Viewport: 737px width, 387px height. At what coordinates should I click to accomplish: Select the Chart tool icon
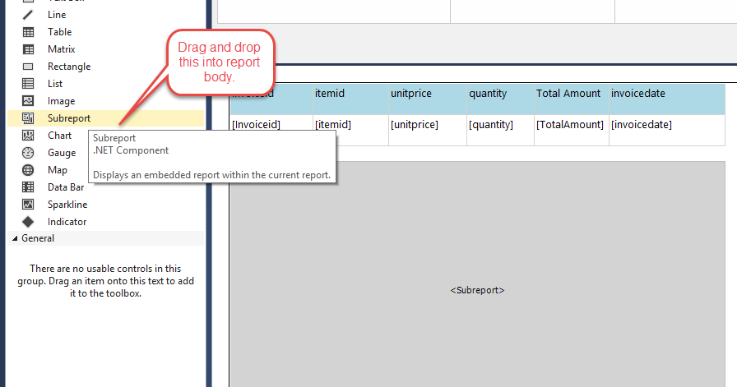pos(28,136)
